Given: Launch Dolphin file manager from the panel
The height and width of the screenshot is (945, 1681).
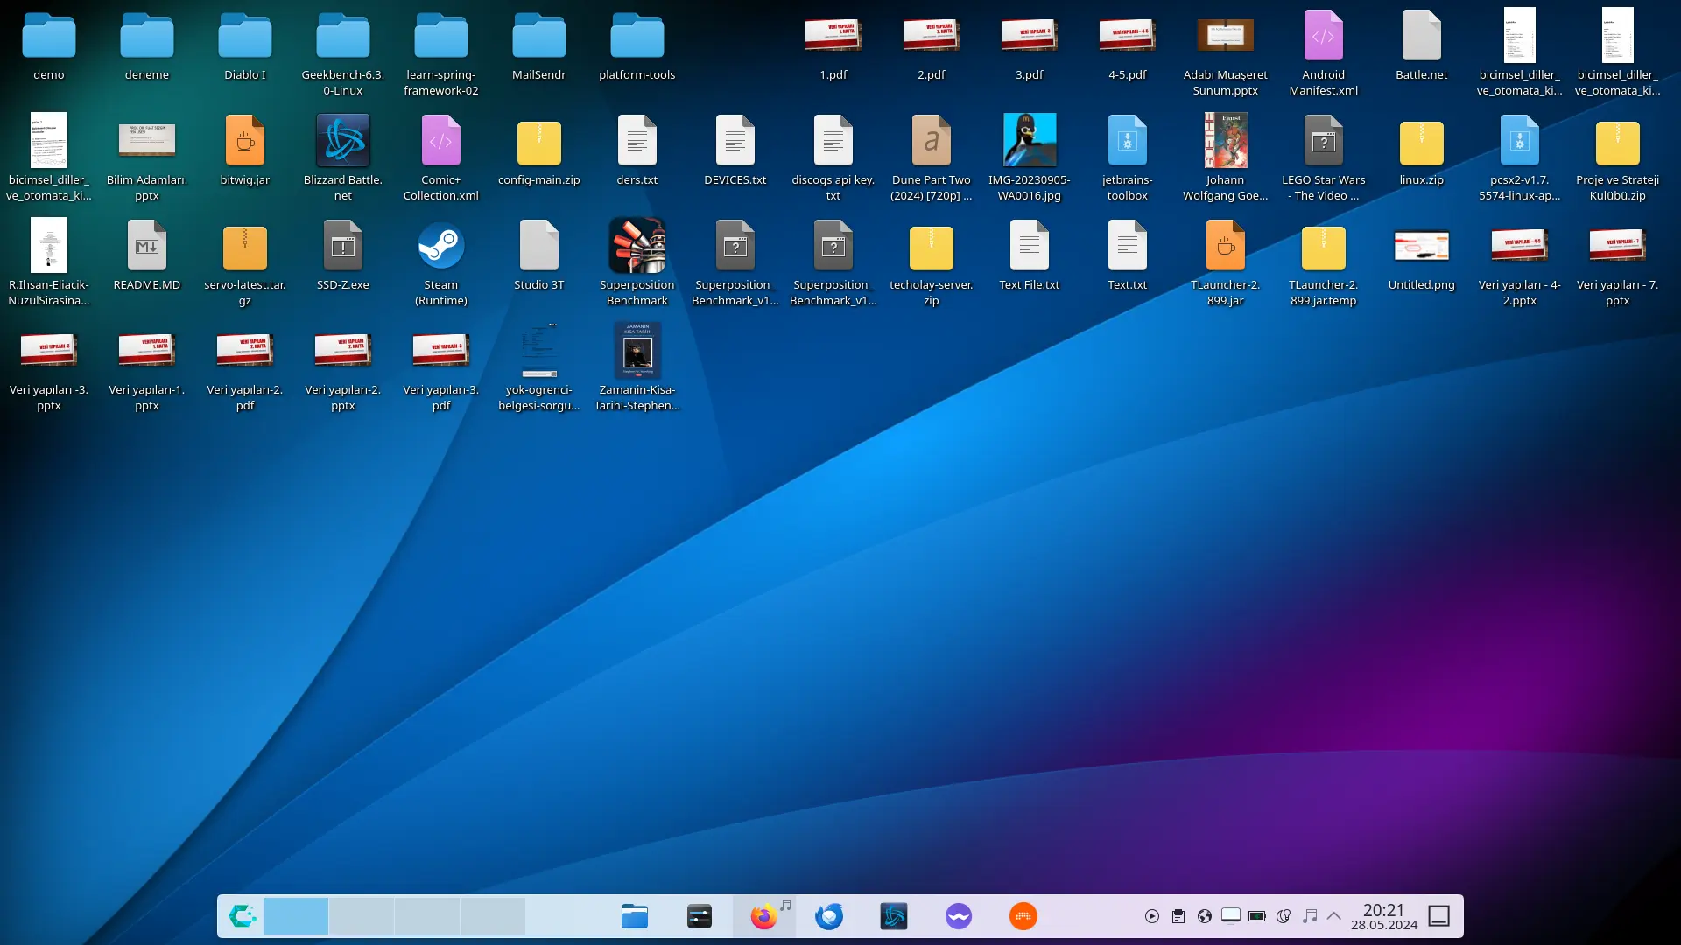Looking at the screenshot, I should (x=635, y=916).
